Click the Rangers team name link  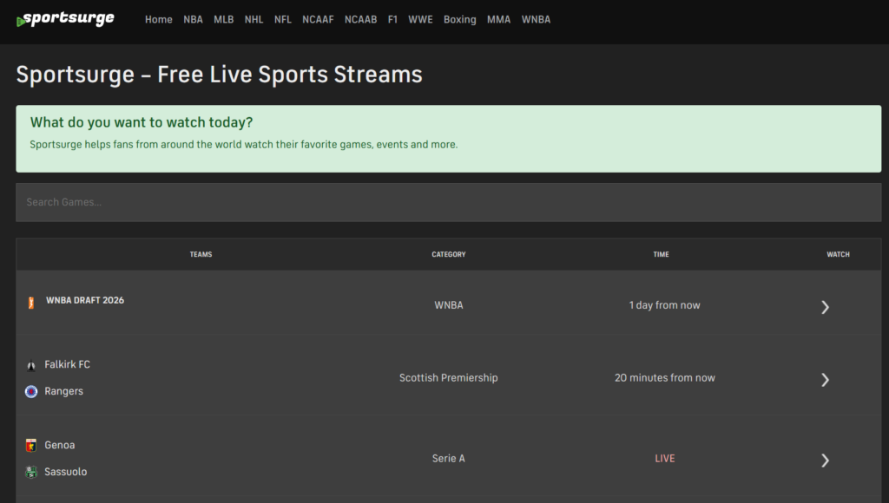[63, 391]
